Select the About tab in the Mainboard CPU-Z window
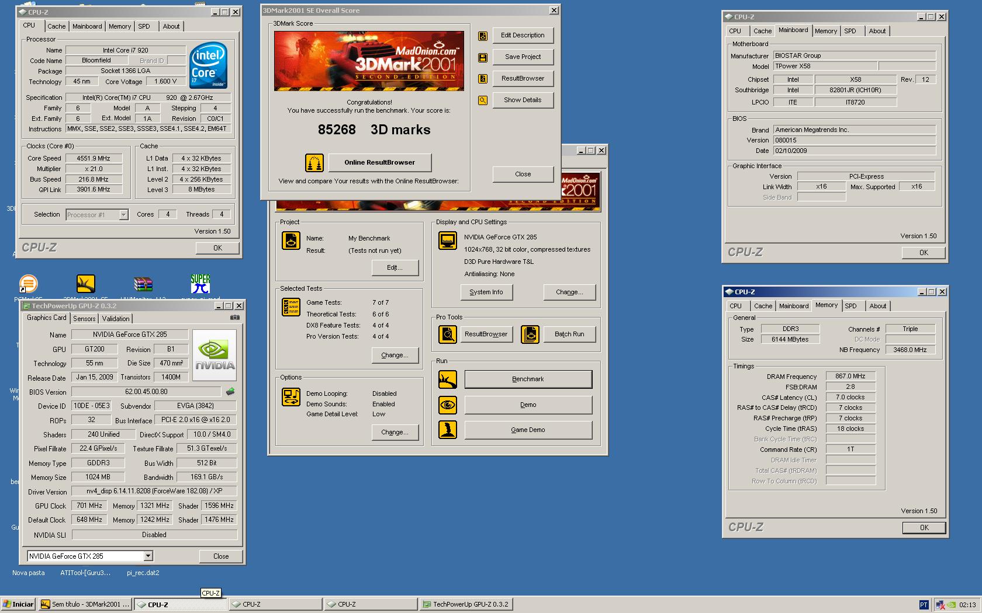This screenshot has height=613, width=982. pos(877,31)
